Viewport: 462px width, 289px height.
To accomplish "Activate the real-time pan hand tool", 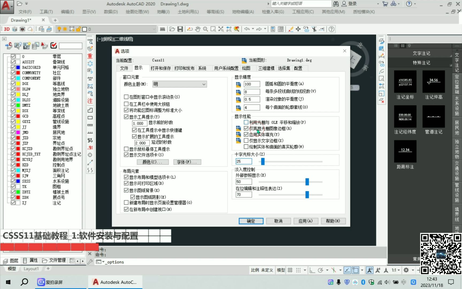I will [x=198, y=29].
